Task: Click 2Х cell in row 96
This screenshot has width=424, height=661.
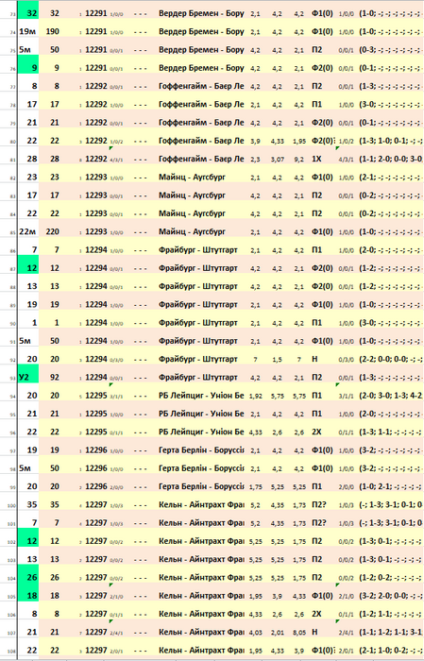Action: click(x=316, y=432)
